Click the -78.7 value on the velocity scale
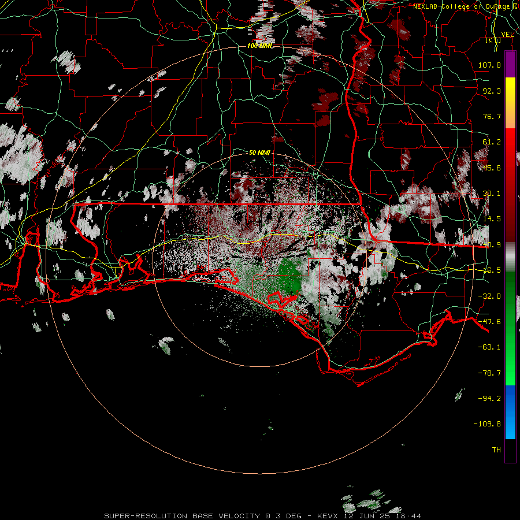Screen dimensions: 520x520 [489, 373]
